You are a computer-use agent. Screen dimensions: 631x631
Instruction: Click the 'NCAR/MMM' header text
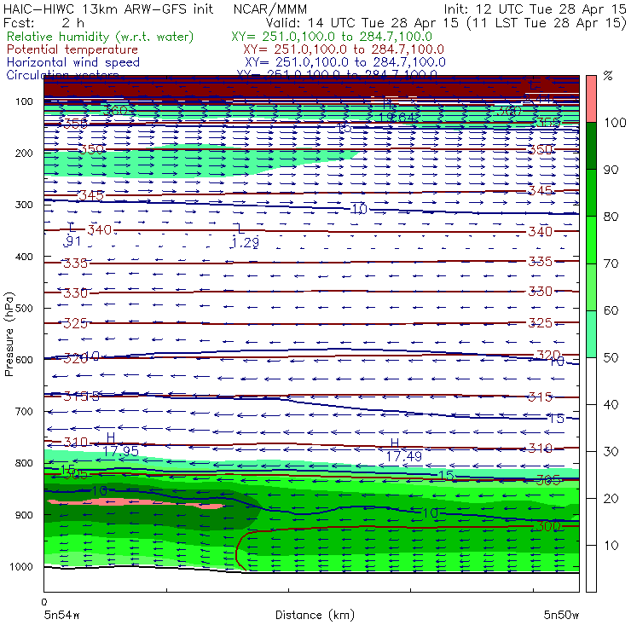pos(270,9)
